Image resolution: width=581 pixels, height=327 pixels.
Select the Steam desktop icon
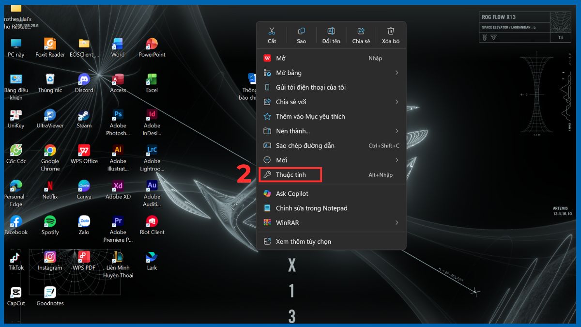click(84, 119)
